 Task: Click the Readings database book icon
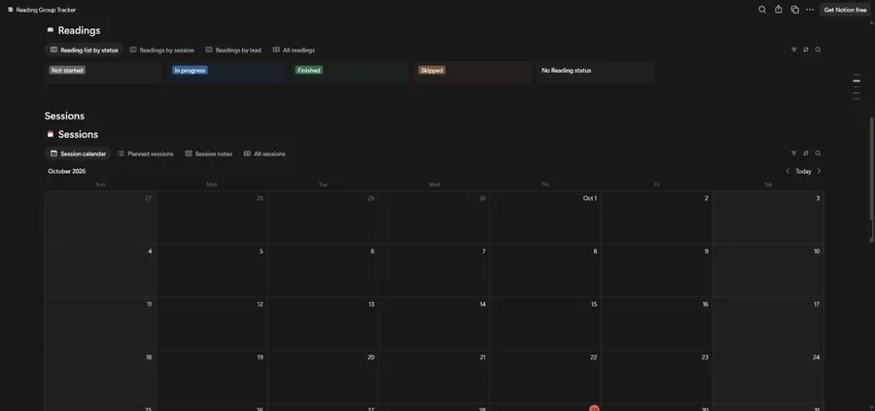pyautogui.click(x=51, y=30)
